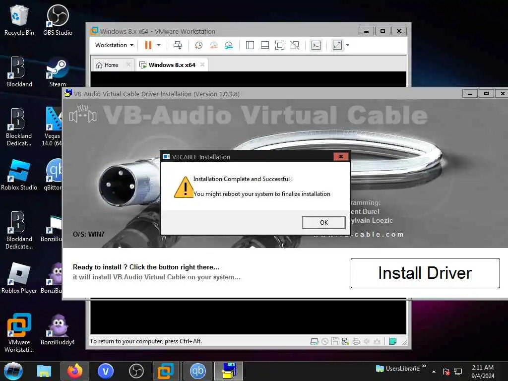Click the stretch guest display icon
This screenshot has height=381, width=508.
click(337, 45)
